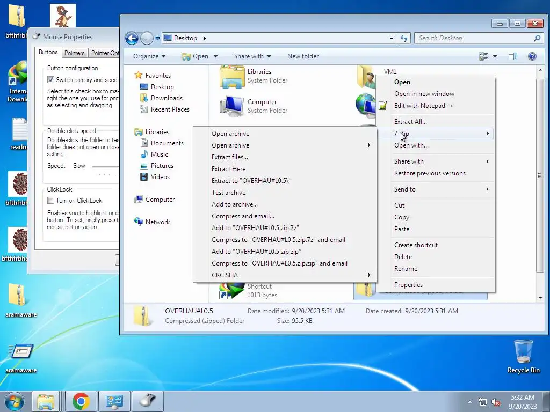Open the Organize dropdown menu
The width and height of the screenshot is (550, 412).
[x=149, y=56]
